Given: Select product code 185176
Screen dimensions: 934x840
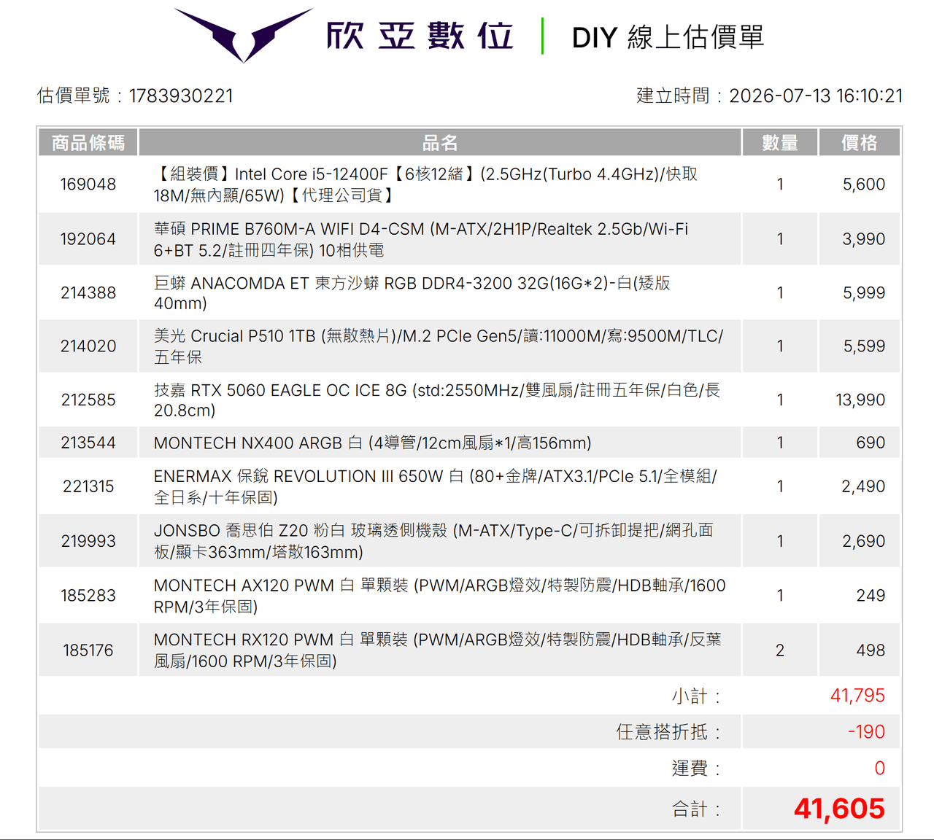Looking at the screenshot, I should (x=88, y=650).
